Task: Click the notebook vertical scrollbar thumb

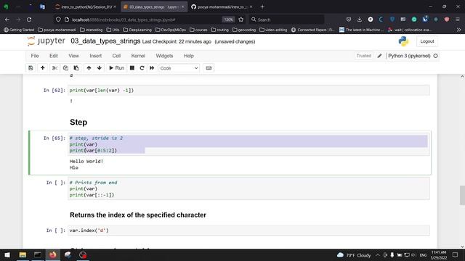Action: [462, 195]
